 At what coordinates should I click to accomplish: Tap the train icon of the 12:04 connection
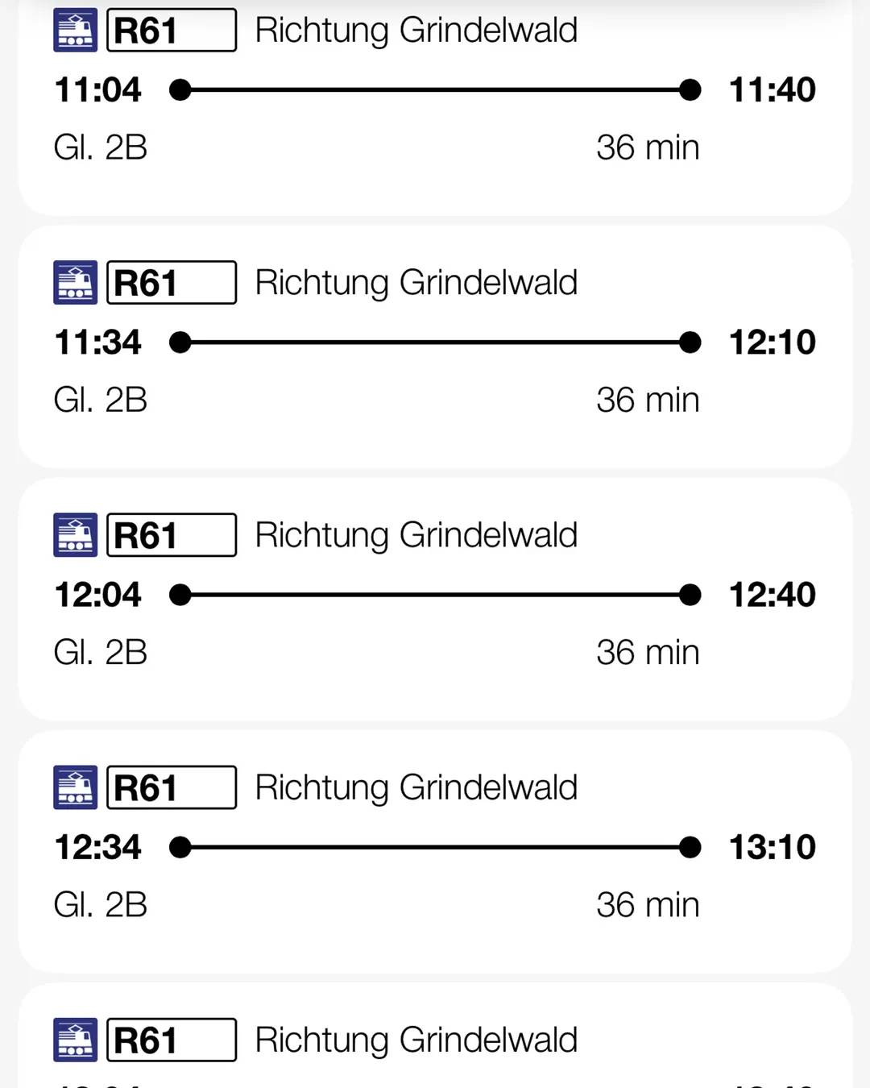[75, 535]
